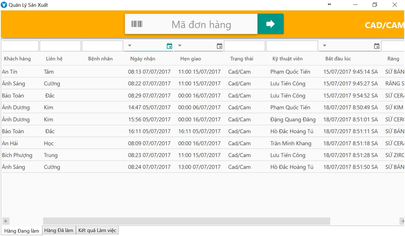Click the Khách hàng column header

(x=17, y=59)
